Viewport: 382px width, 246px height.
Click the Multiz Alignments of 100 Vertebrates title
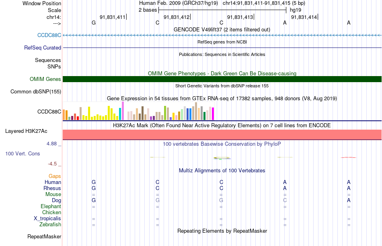[x=222, y=171]
